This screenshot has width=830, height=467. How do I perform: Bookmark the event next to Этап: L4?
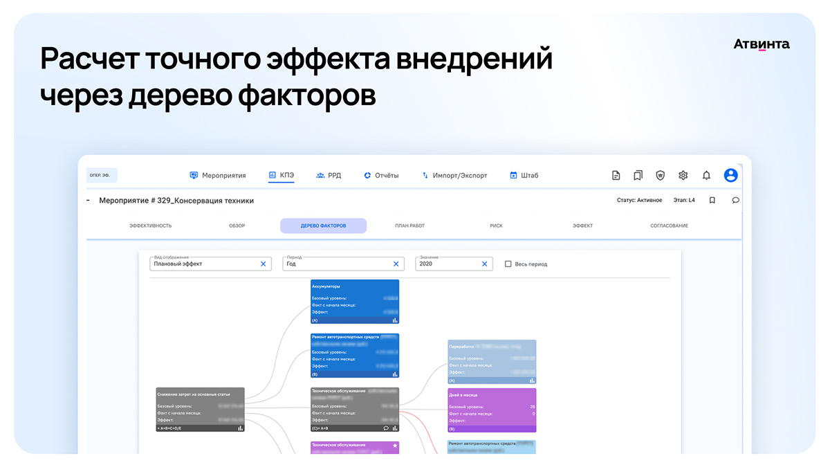(712, 200)
